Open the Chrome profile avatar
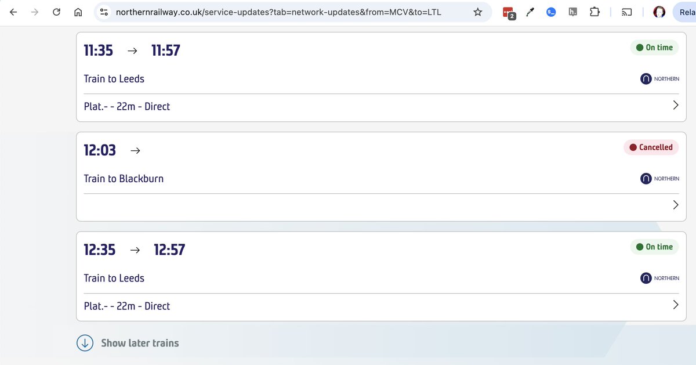The width and height of the screenshot is (696, 365). coord(659,12)
